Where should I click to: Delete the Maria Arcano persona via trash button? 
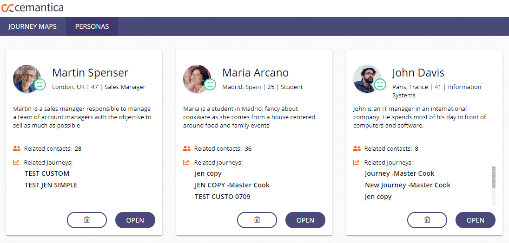coord(257,220)
